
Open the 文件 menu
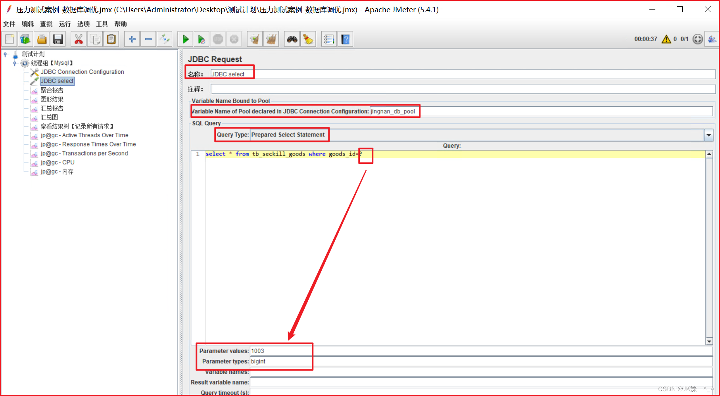tap(9, 24)
